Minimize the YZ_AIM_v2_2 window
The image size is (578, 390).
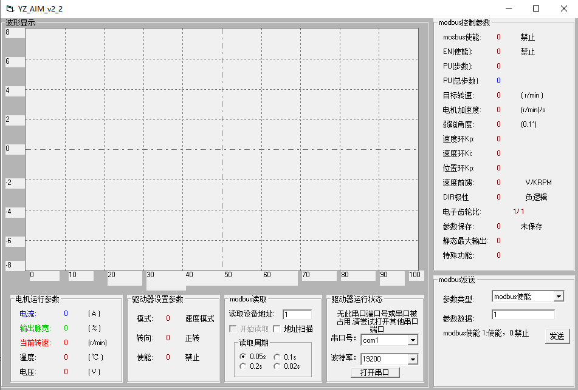pos(508,8)
